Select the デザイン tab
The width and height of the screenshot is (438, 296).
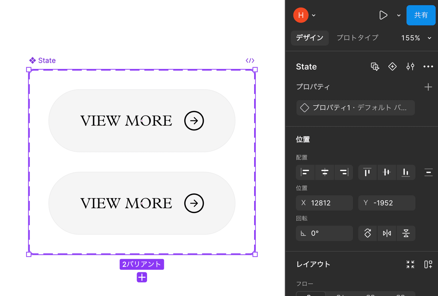tap(310, 38)
